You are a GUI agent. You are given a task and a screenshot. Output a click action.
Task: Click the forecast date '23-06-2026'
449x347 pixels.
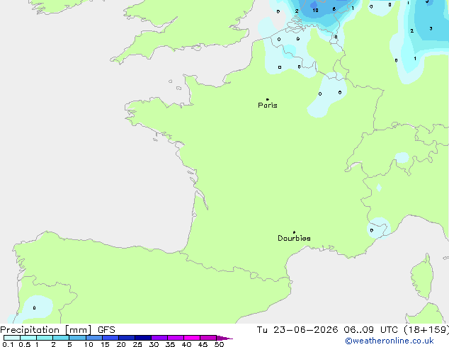[x=305, y=330]
